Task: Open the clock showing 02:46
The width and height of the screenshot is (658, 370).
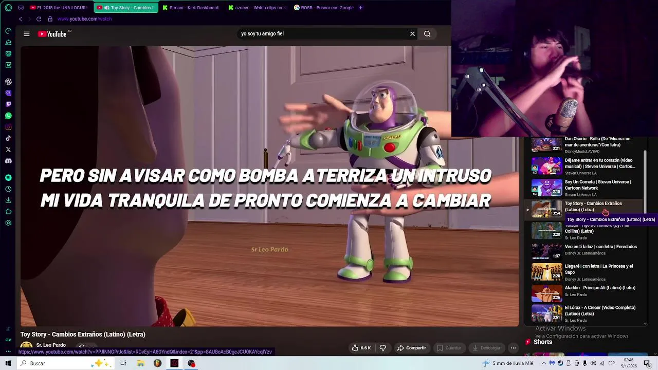Action: click(628, 363)
